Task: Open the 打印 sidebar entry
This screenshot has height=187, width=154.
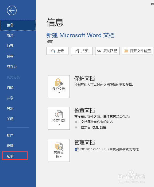Action: click(18, 88)
